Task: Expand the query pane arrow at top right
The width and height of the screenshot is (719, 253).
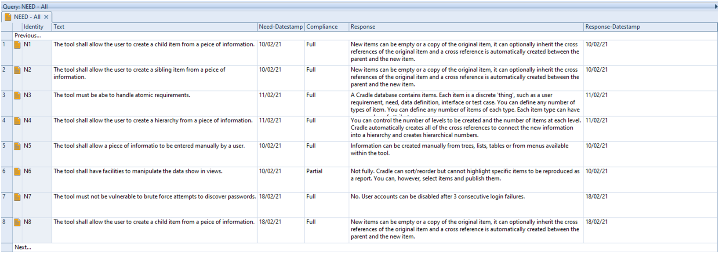Action: 716,7
